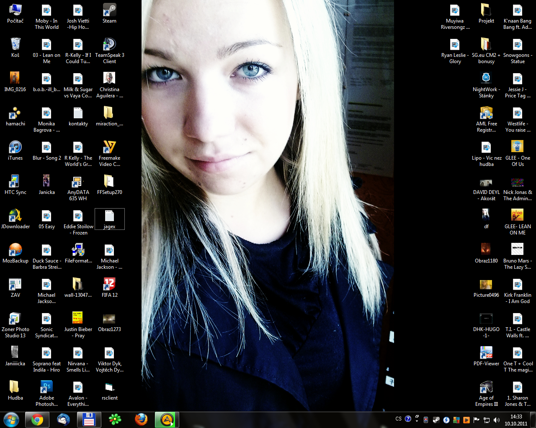The height and width of the screenshot is (428, 536).
Task: Launch the Steam shortcut
Action: coord(109,13)
